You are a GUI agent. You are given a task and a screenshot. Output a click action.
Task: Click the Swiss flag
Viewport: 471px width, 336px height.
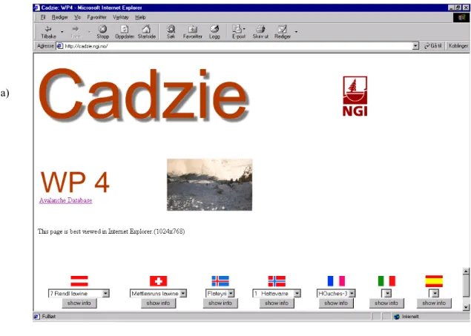point(158,281)
